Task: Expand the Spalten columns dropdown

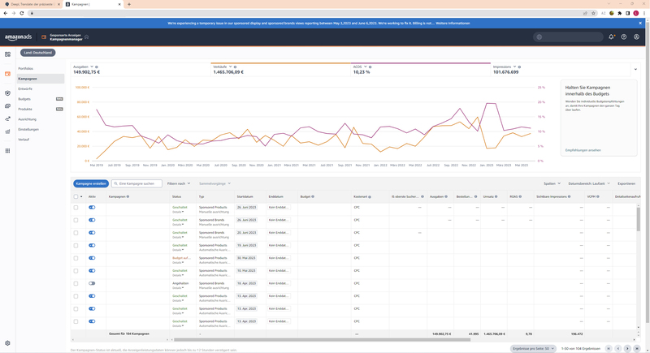Action: (552, 183)
